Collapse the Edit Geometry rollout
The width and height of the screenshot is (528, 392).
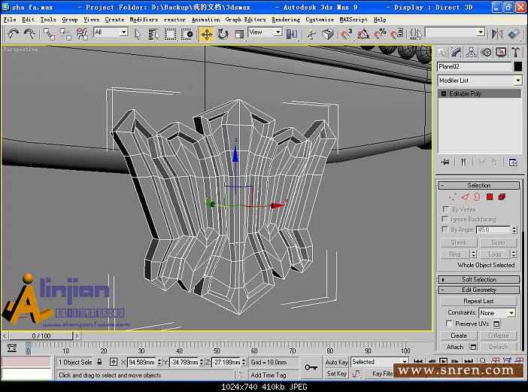[x=479, y=290]
